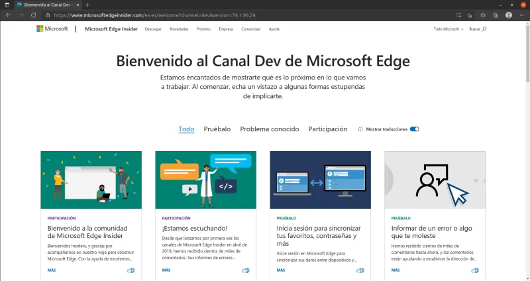Add page to favorites star icon
Image resolution: width=530 pixels, height=281 pixels.
point(470,15)
